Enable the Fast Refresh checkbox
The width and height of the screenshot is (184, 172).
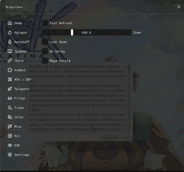coord(45,23)
